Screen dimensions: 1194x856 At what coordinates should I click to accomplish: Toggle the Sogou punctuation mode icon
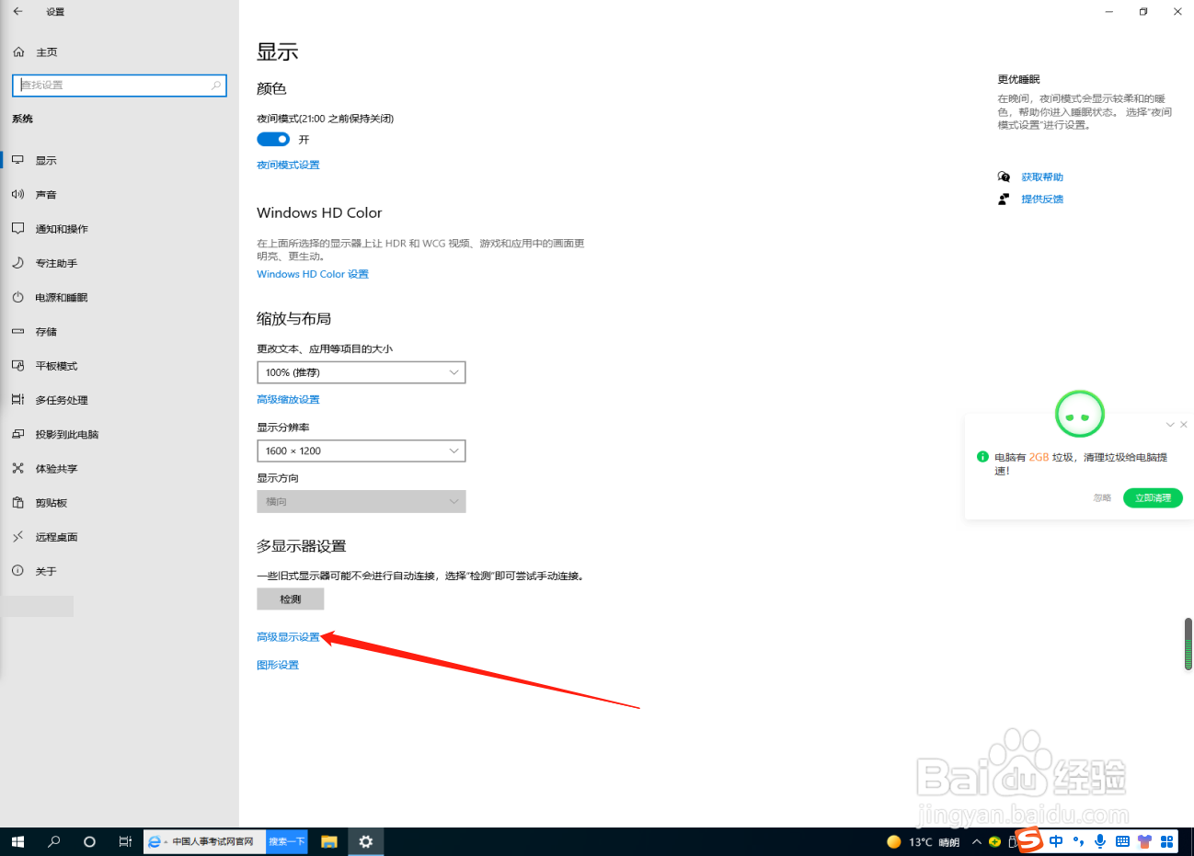(x=1078, y=841)
